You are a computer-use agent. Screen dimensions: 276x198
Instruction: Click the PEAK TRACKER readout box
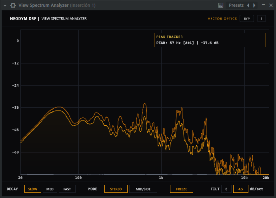click(210, 40)
